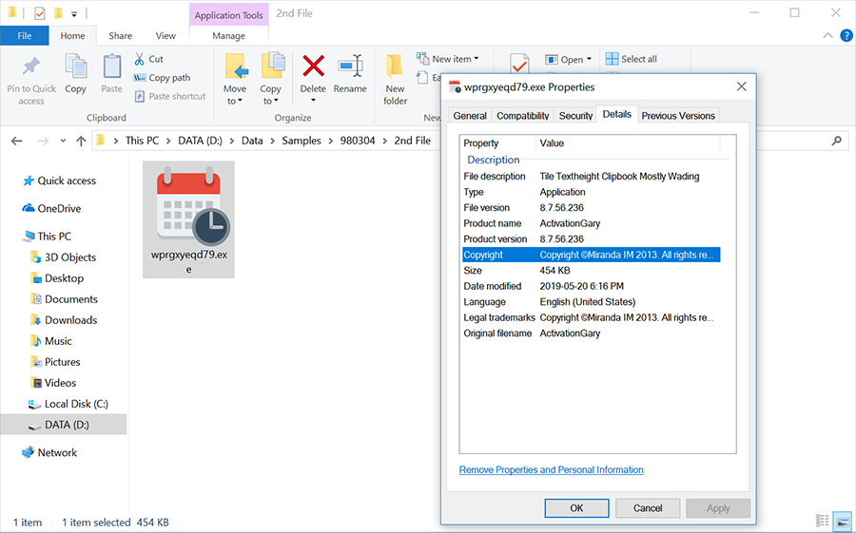
Task: Switch to large icons view in status bar
Action: 843,521
